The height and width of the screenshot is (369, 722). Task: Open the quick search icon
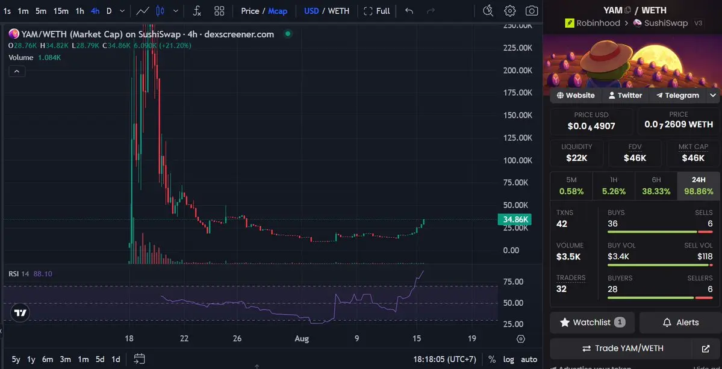pos(488,11)
